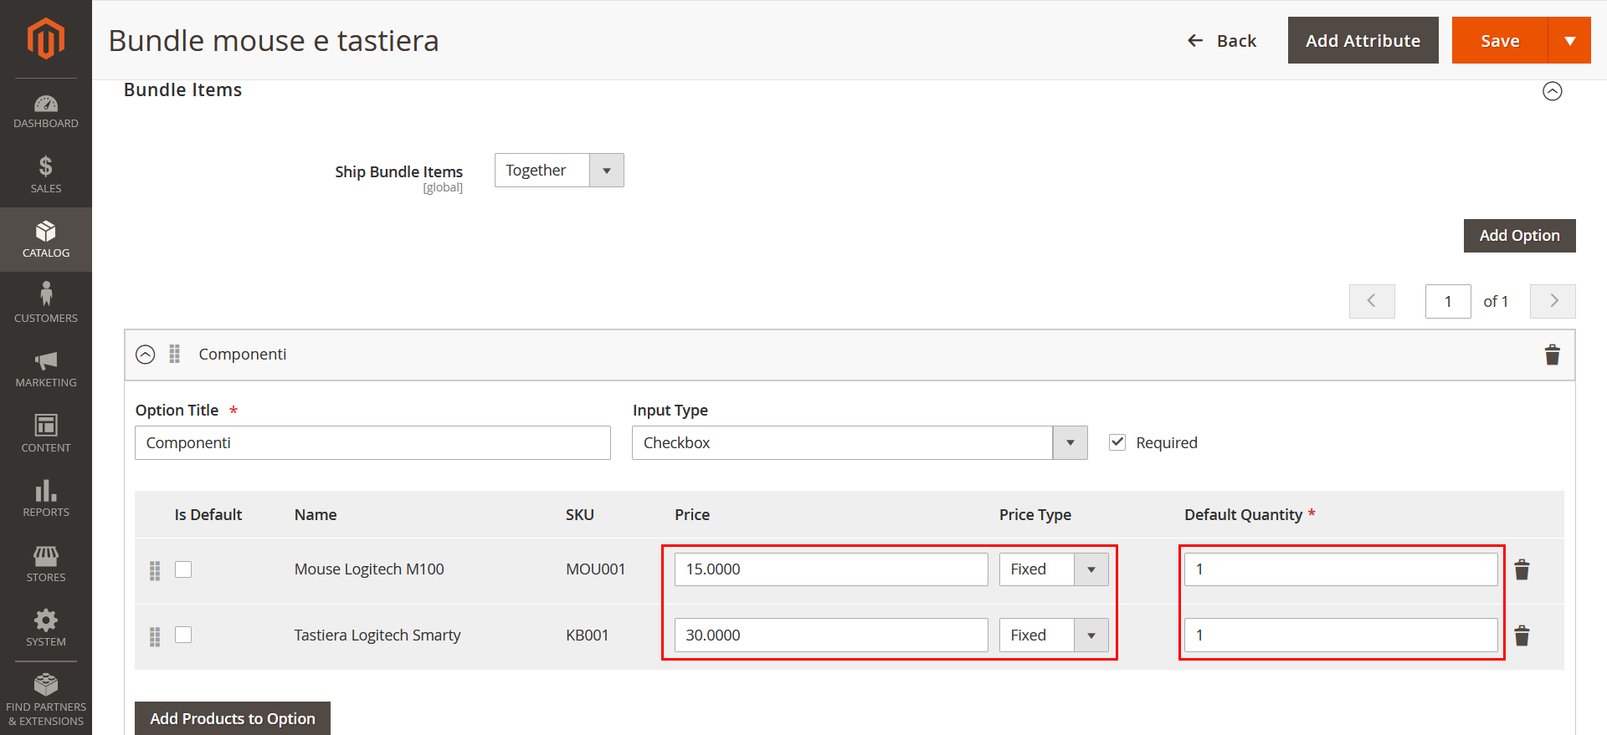Image resolution: width=1607 pixels, height=735 pixels.
Task: Open the Sales sidebar menu
Action: pos(46,175)
